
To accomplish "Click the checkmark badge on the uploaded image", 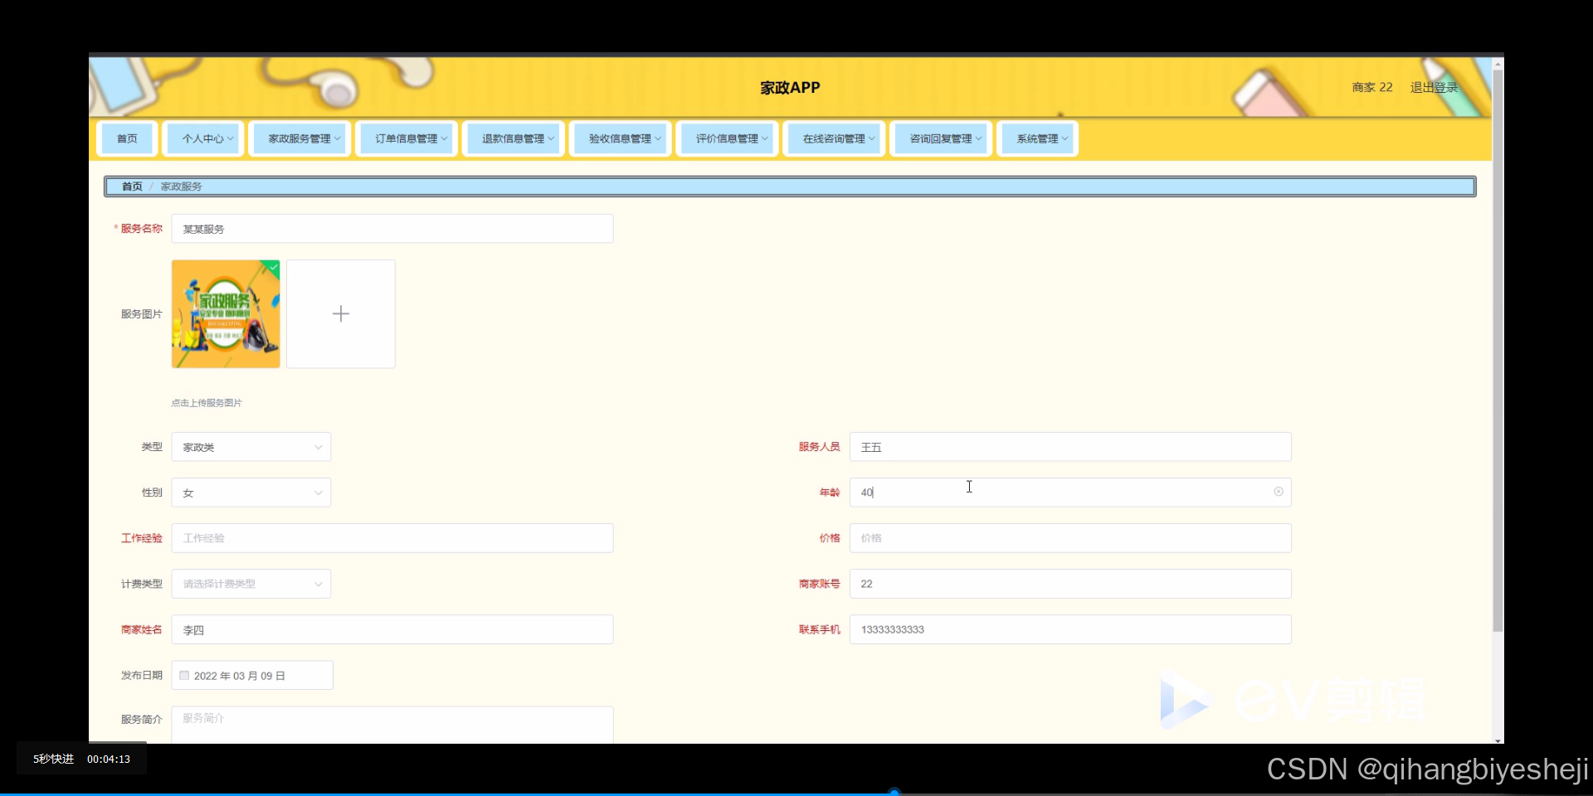I will pyautogui.click(x=273, y=268).
